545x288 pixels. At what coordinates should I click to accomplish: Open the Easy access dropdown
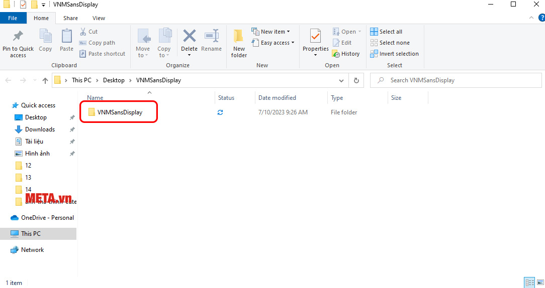(x=273, y=43)
